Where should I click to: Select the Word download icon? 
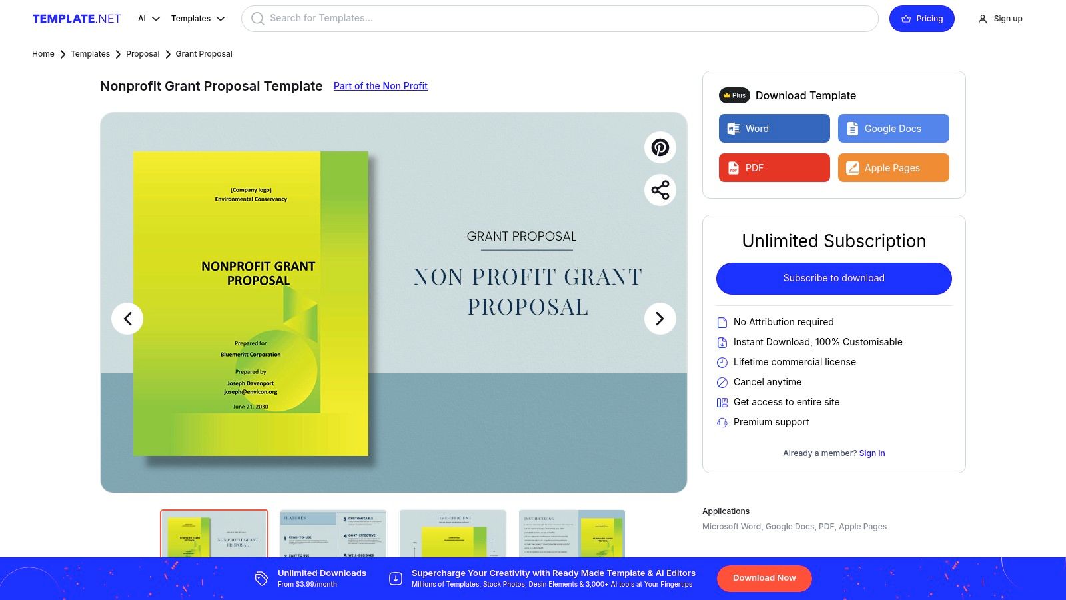tap(734, 128)
